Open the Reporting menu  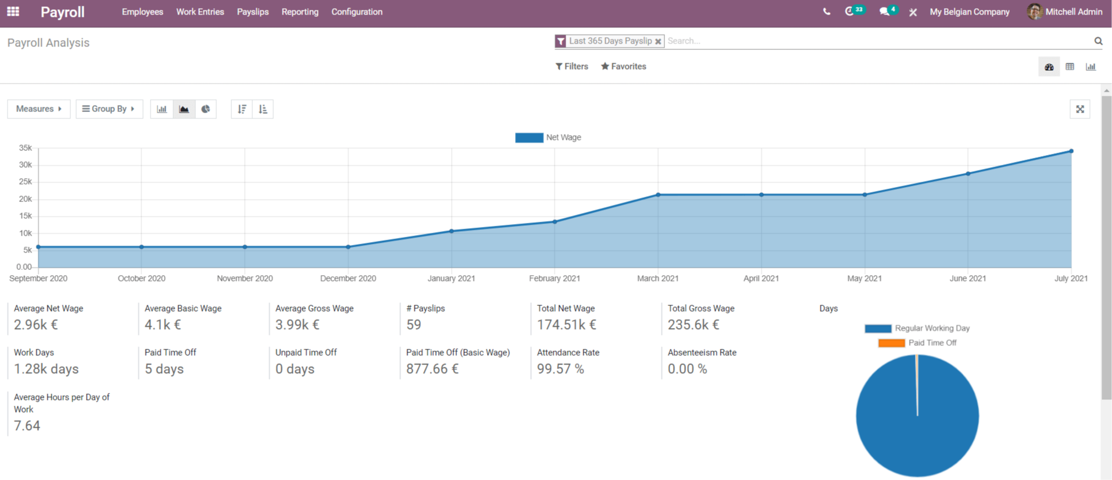299,12
